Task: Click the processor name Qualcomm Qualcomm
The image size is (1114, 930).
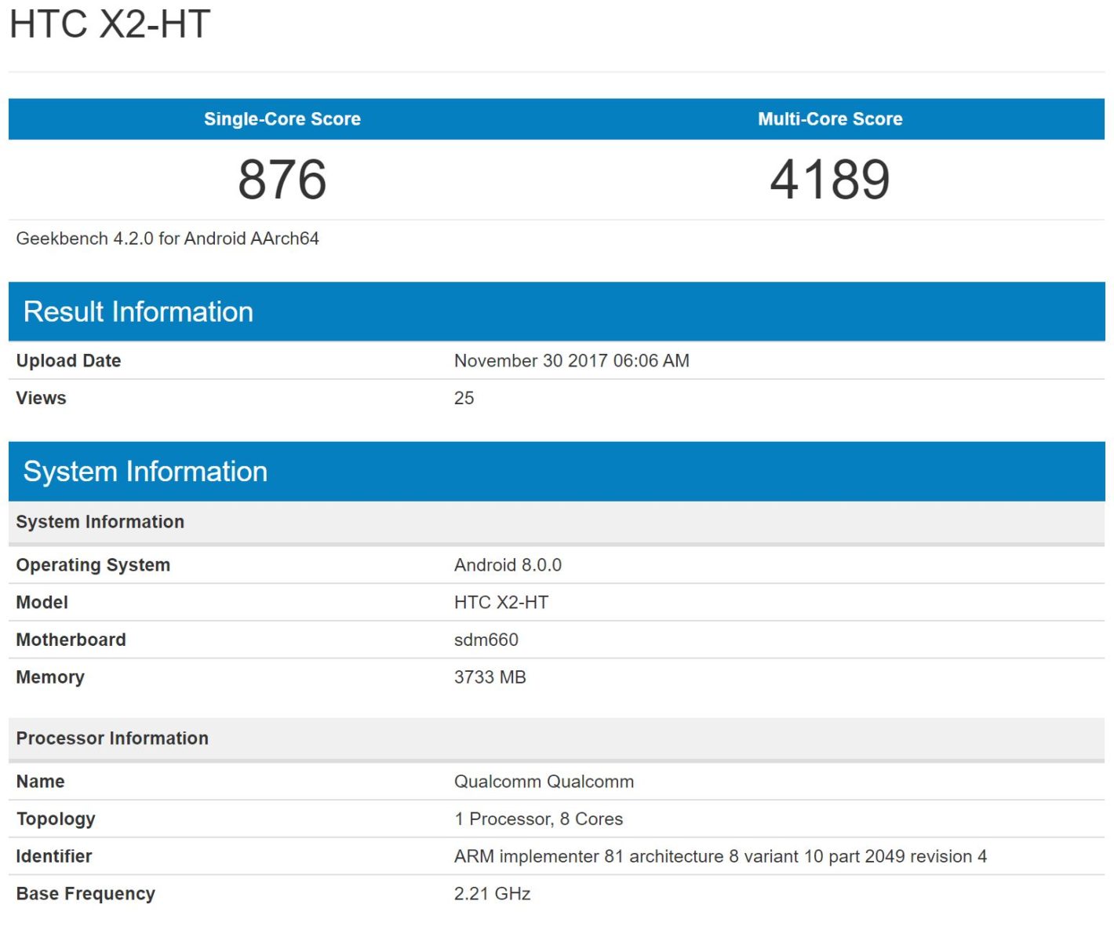Action: tap(544, 782)
